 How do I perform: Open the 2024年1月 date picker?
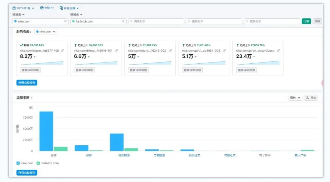pyautogui.click(x=23, y=8)
